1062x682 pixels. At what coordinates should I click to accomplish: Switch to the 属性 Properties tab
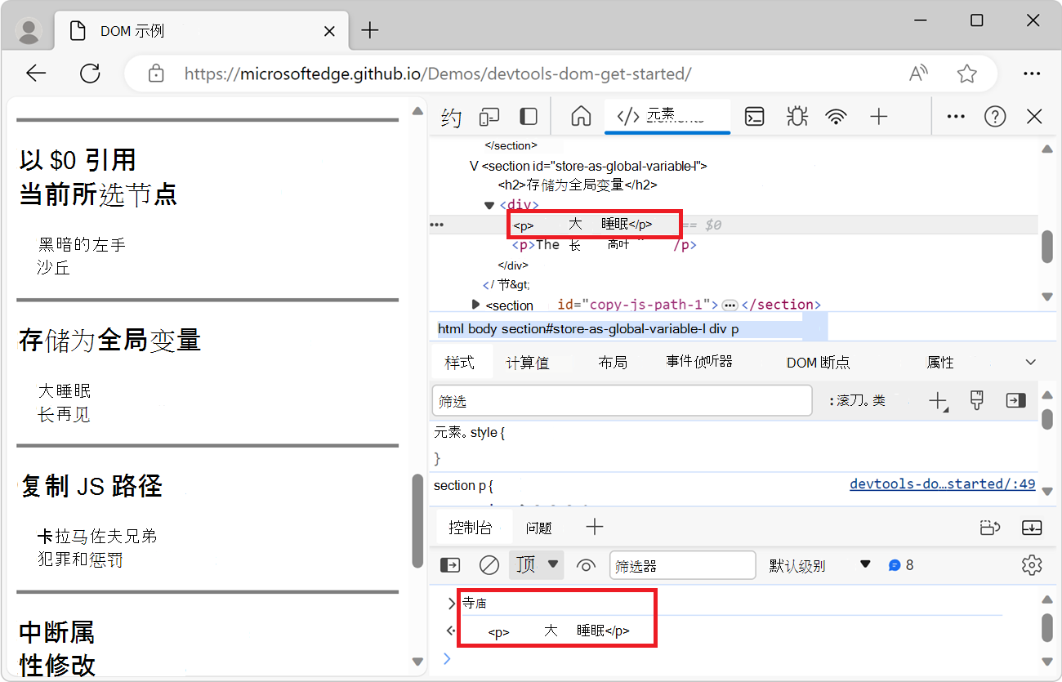pos(940,363)
